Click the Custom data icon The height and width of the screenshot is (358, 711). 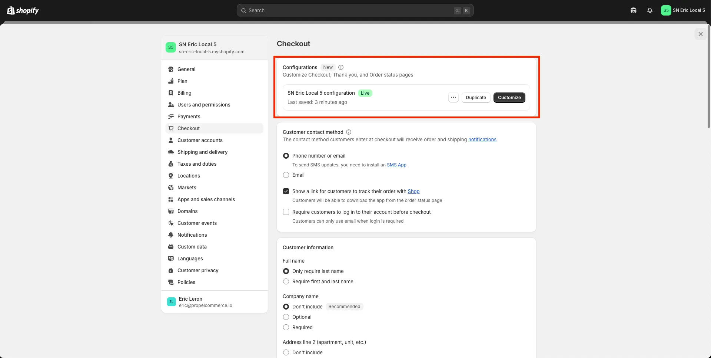171,247
